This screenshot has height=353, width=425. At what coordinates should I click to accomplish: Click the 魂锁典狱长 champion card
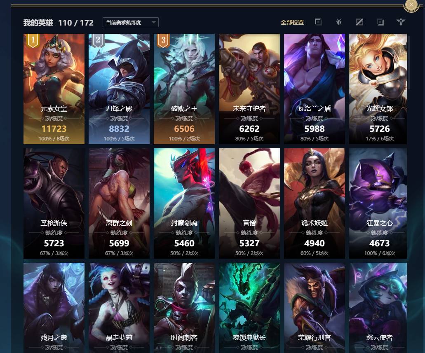pos(249,308)
